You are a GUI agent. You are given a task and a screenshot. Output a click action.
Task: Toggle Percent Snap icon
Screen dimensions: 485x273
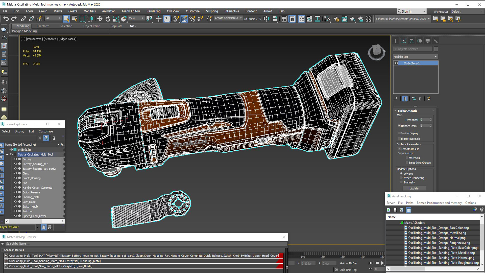click(192, 19)
